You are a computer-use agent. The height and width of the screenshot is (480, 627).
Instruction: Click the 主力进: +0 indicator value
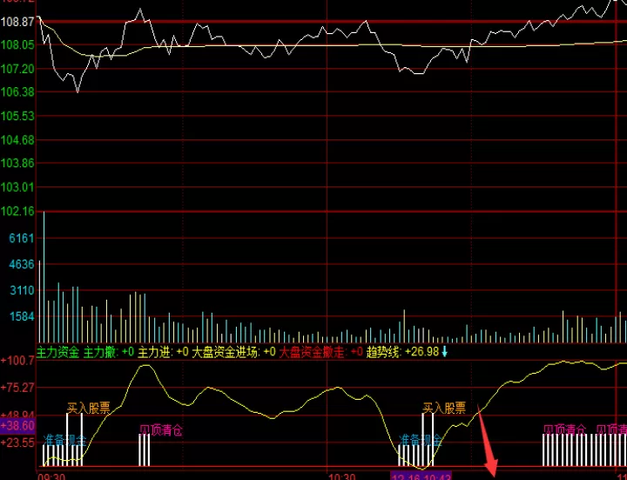[163, 353]
